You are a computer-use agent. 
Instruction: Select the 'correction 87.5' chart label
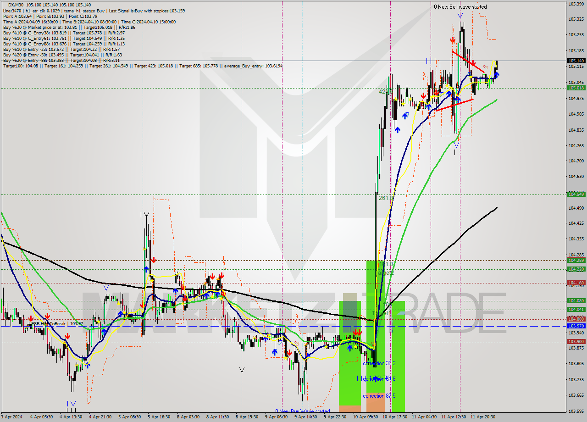point(379,396)
